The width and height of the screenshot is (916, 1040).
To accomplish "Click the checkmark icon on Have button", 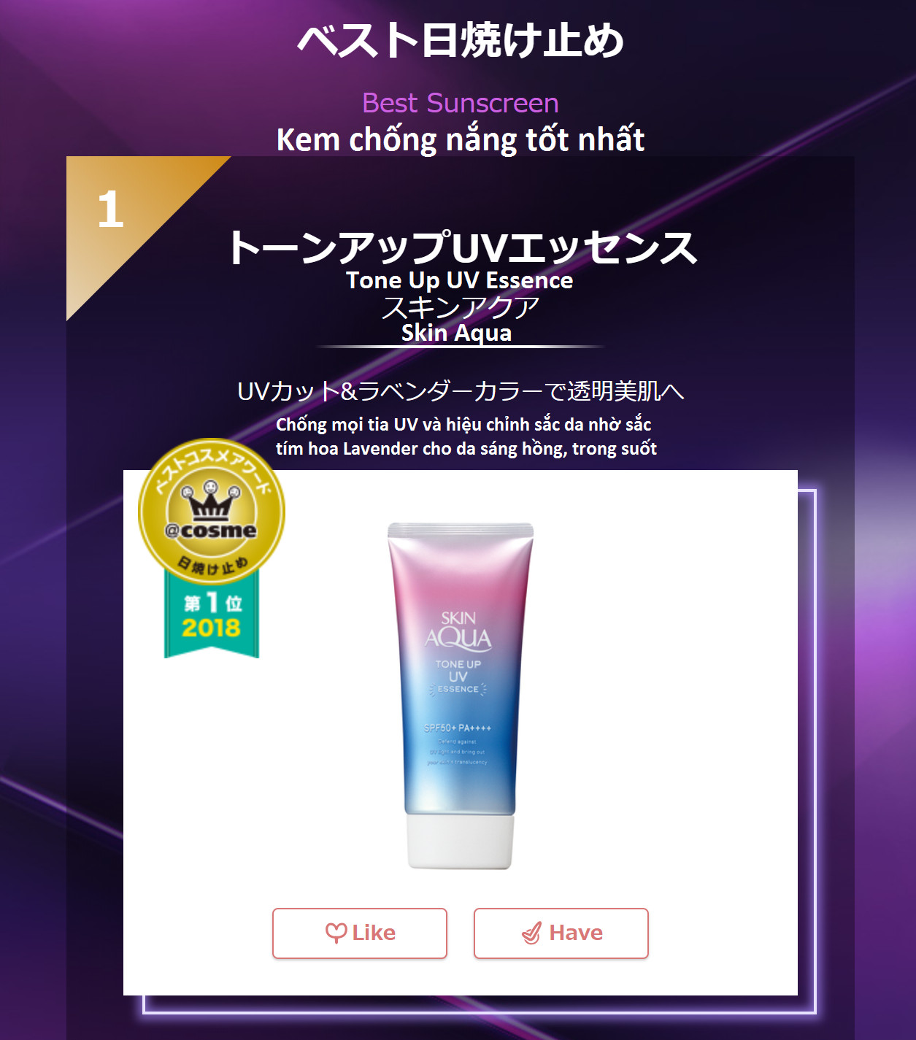I will 532,933.
